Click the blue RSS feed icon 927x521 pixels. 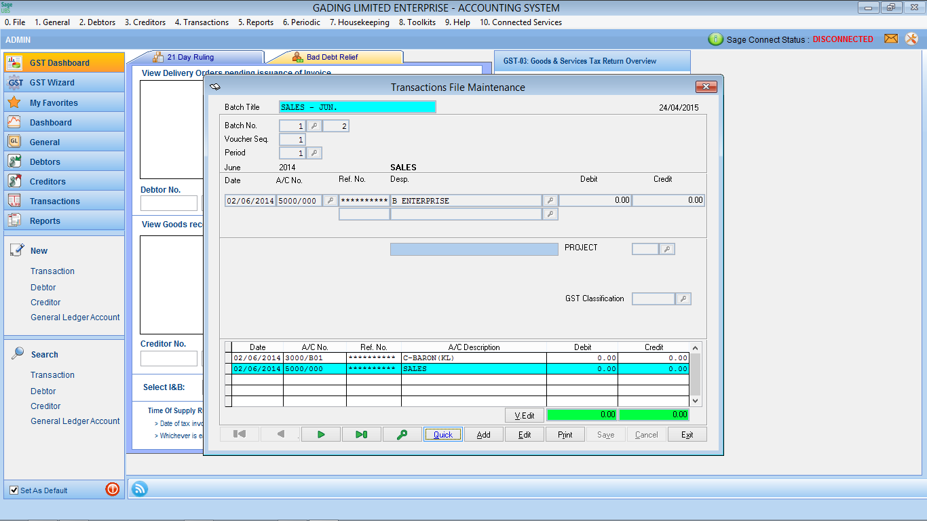[139, 488]
